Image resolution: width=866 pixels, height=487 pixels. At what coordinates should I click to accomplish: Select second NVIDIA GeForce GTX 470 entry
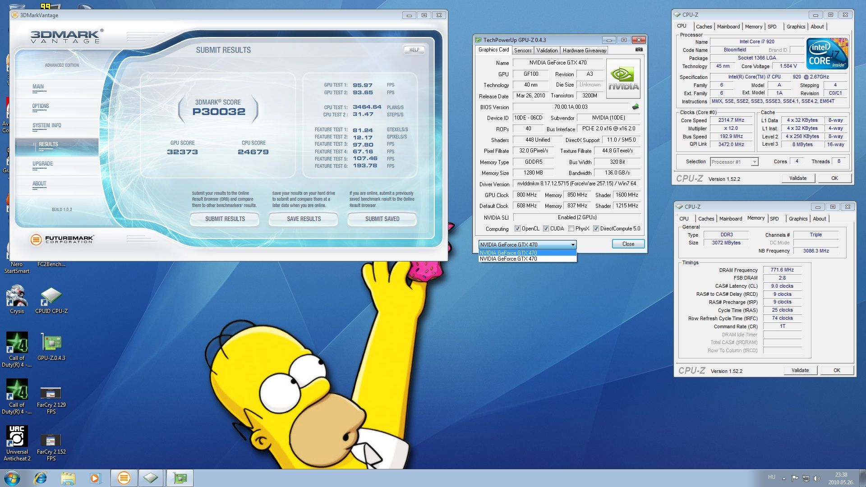click(508, 259)
